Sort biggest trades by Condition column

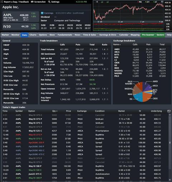tap(100, 111)
